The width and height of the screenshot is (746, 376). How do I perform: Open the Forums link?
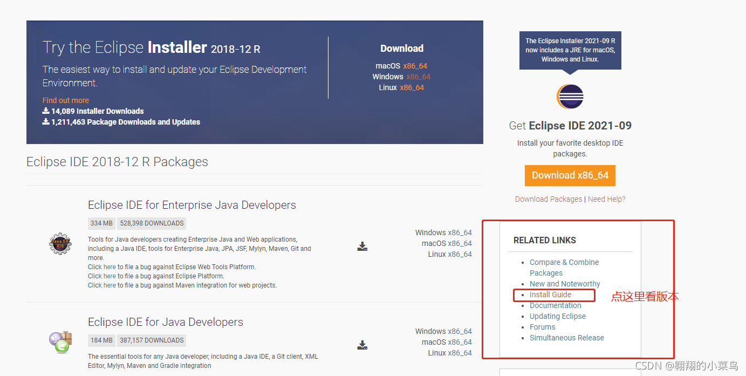(x=542, y=327)
